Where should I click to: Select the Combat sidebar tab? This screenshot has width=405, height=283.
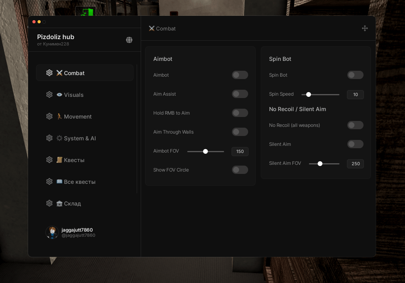(85, 73)
